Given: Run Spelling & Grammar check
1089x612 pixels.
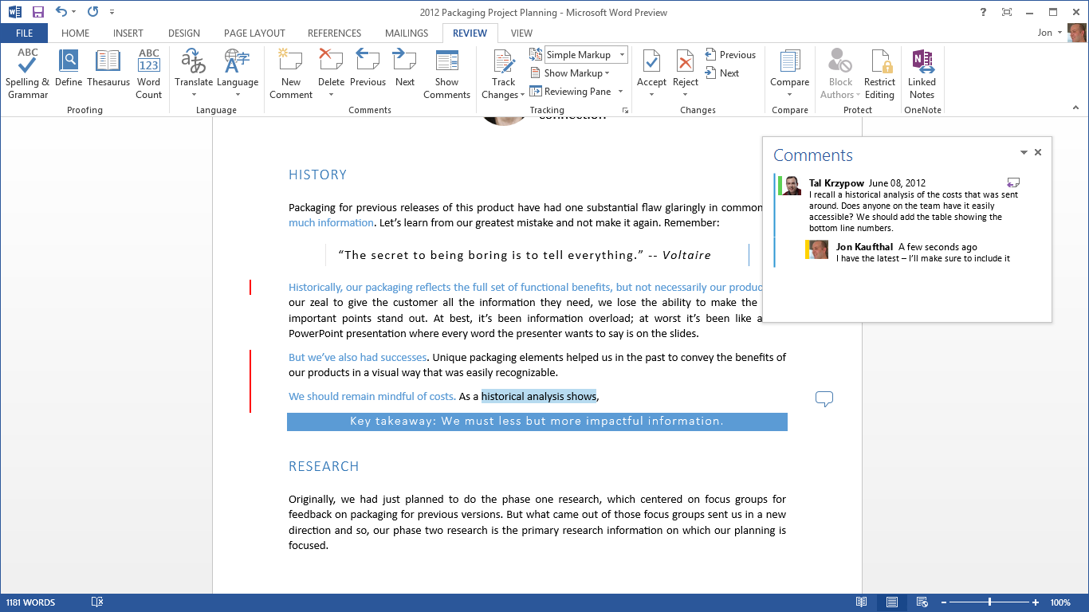Looking at the screenshot, I should coord(26,72).
